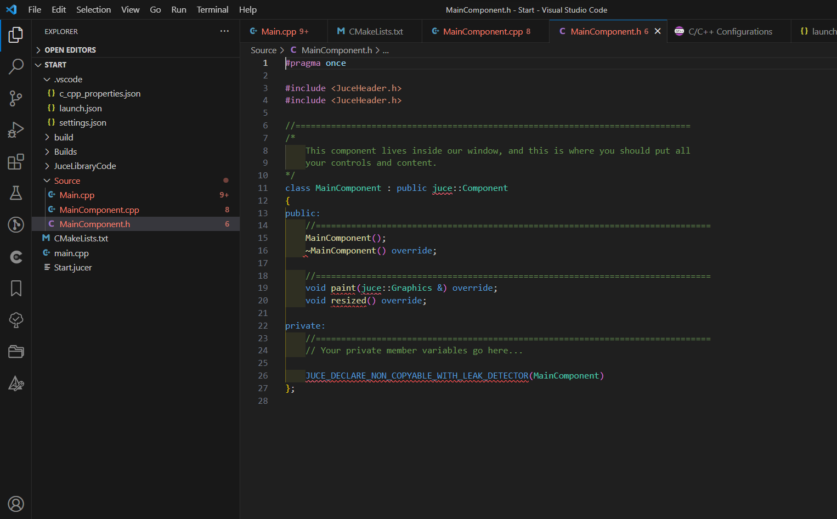This screenshot has width=837, height=519.
Task: Open the Terminal menu
Action: (212, 9)
